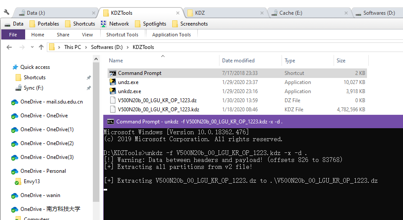Viewport: 403px width, 220px height.
Task: Click Softwares (D:) in the breadcrumb
Action: [107, 47]
